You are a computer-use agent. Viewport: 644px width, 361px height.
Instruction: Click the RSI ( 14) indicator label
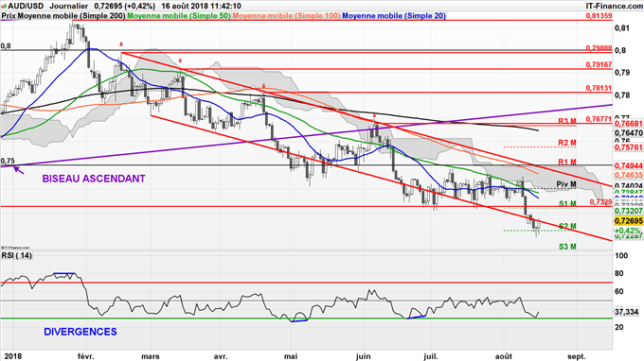point(16,255)
